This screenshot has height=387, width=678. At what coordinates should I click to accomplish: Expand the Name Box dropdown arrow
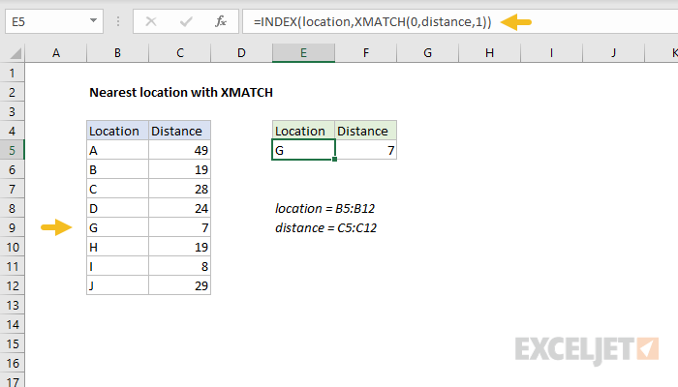coord(93,20)
